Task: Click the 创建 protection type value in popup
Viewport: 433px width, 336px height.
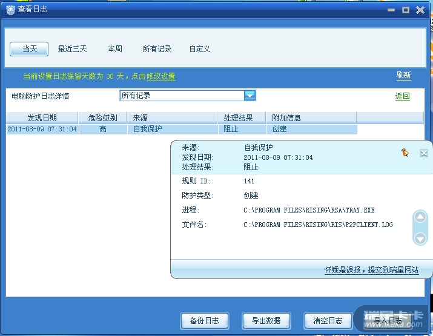Action: pos(251,196)
